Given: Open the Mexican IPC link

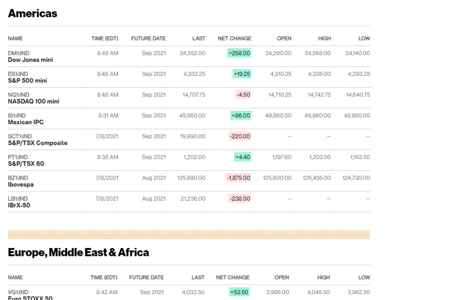Looking at the screenshot, I should coord(26,122).
